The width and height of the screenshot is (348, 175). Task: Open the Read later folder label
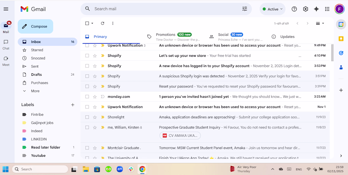46,147
